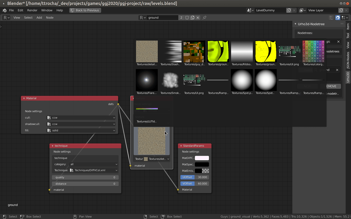The image size is (351, 219).
Task: Duplicate the ground nodetree via copy icon
Action: (x=193, y=18)
